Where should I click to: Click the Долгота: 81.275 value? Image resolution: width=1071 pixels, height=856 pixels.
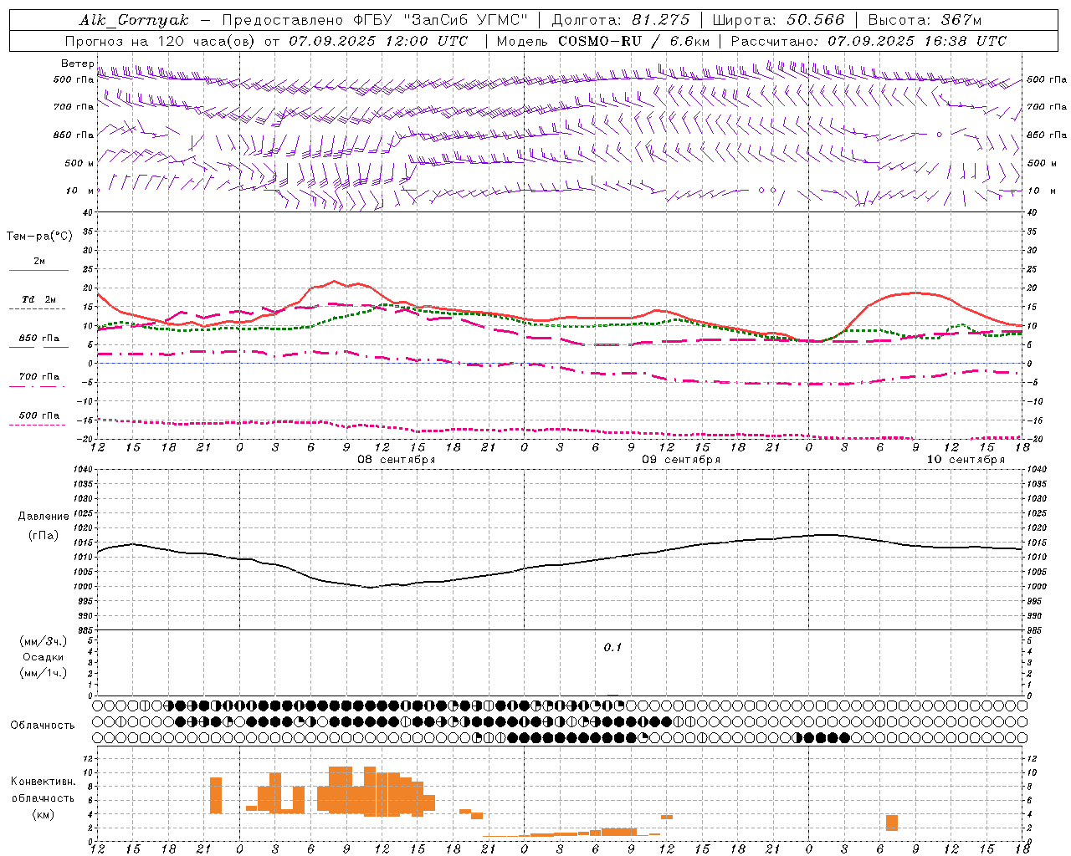[621, 20]
